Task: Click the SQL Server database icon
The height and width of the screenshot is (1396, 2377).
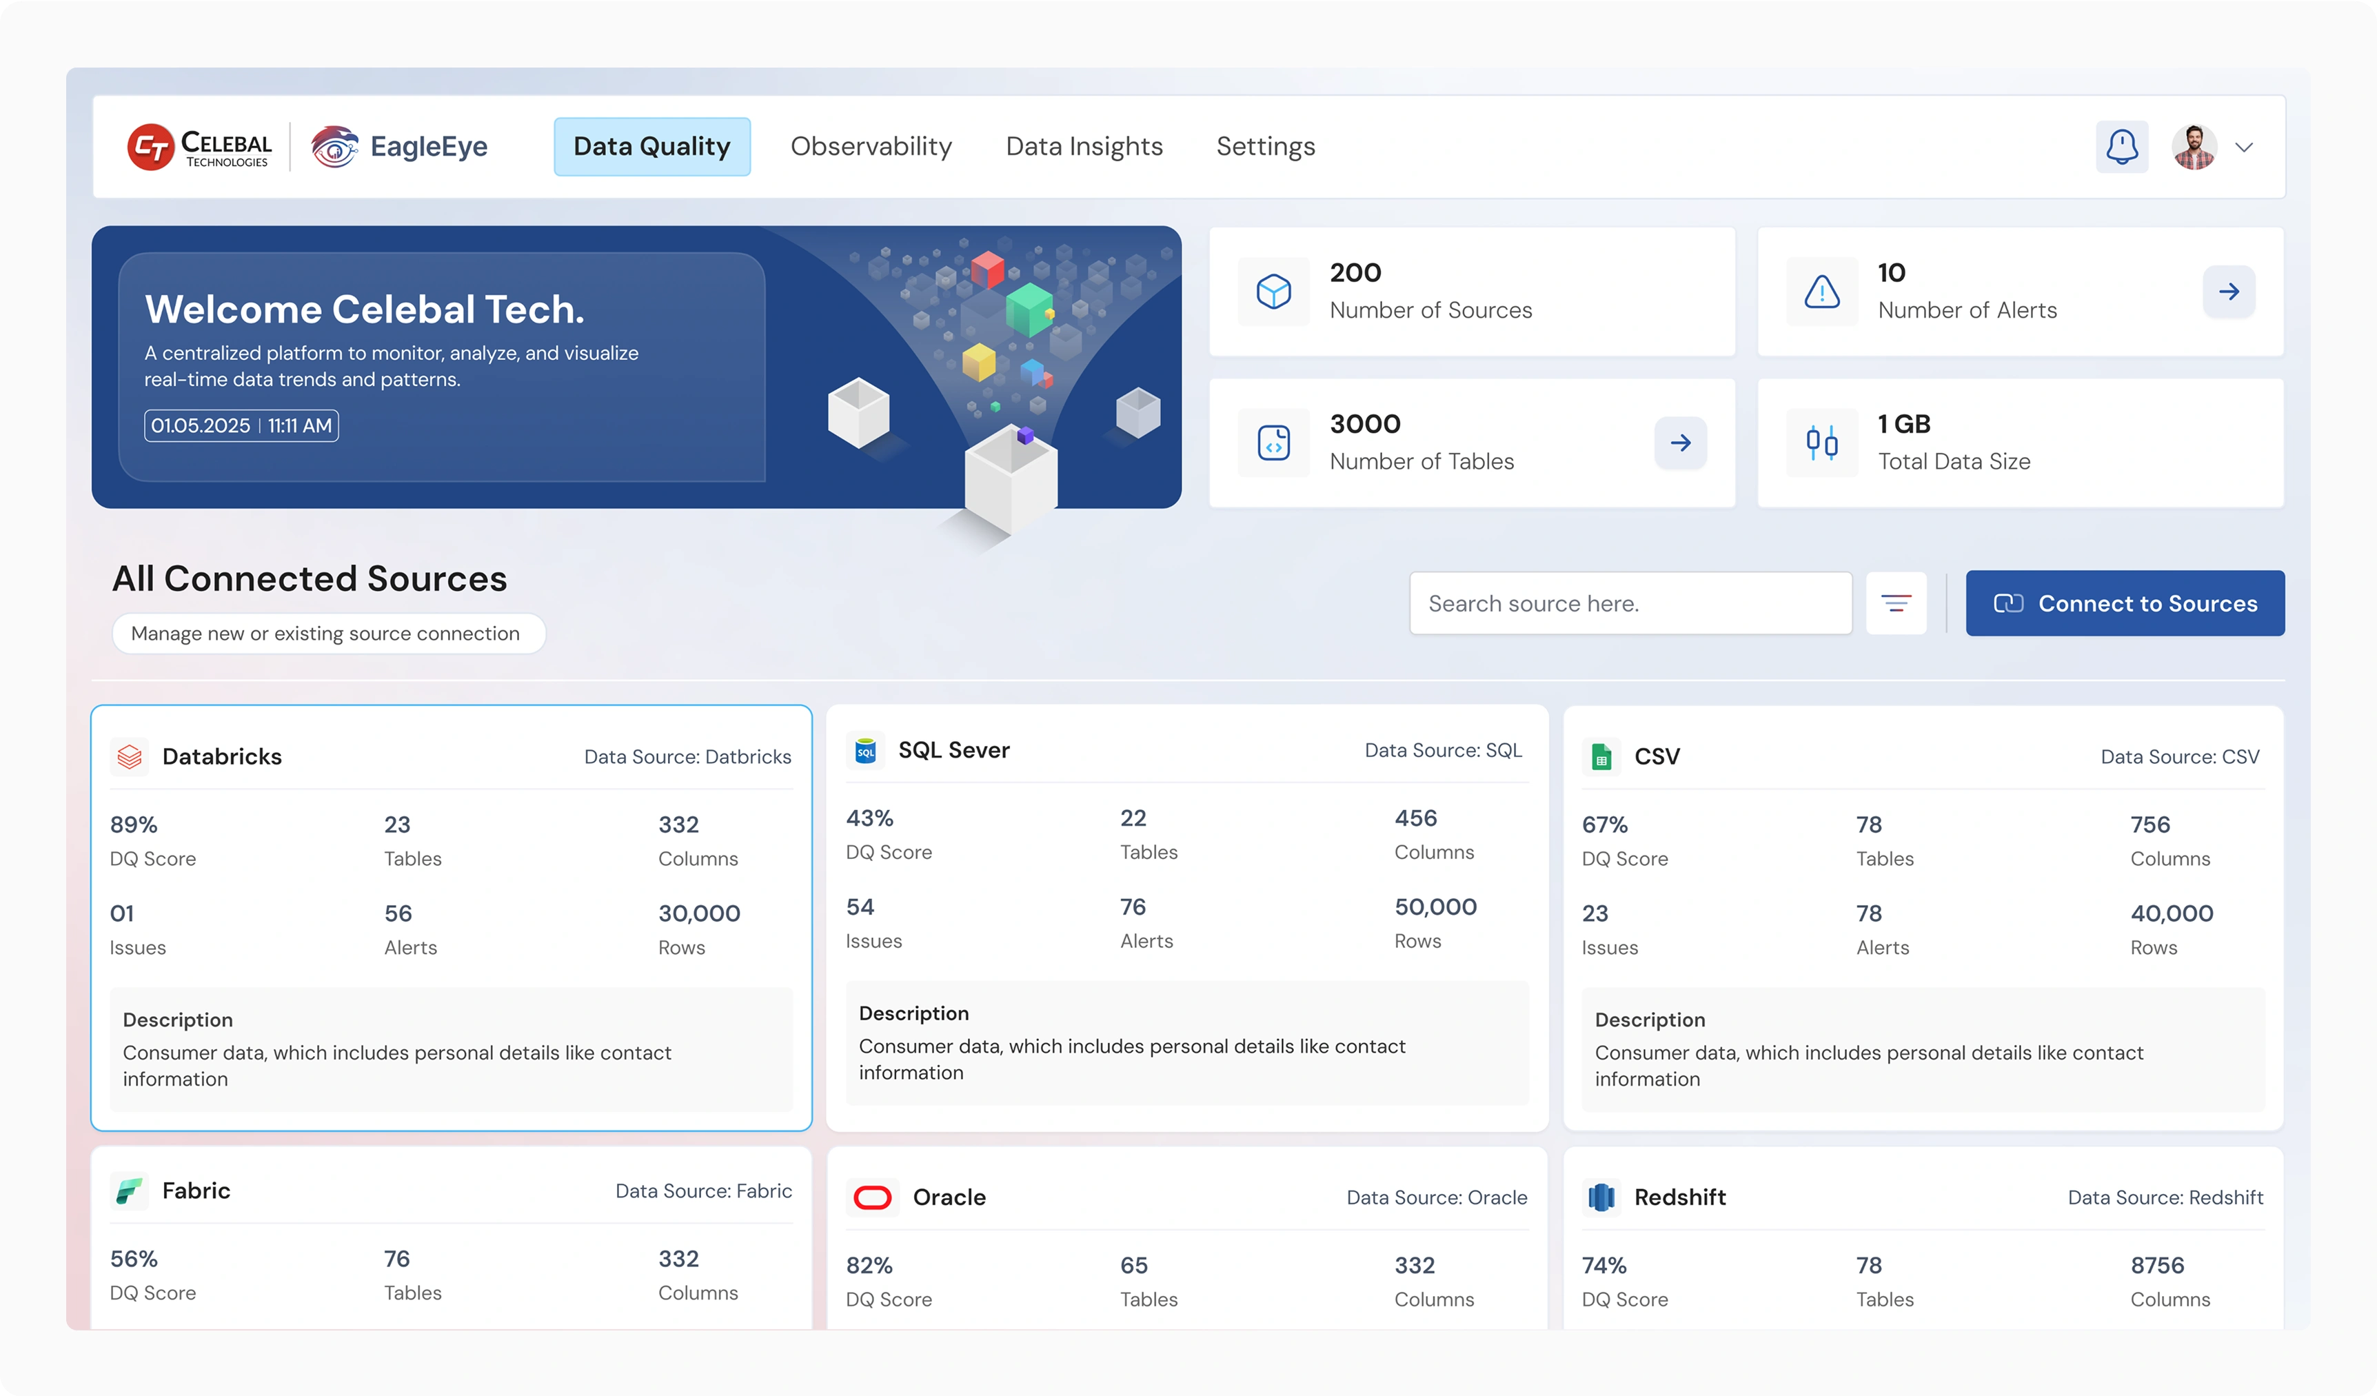Action: tap(865, 750)
